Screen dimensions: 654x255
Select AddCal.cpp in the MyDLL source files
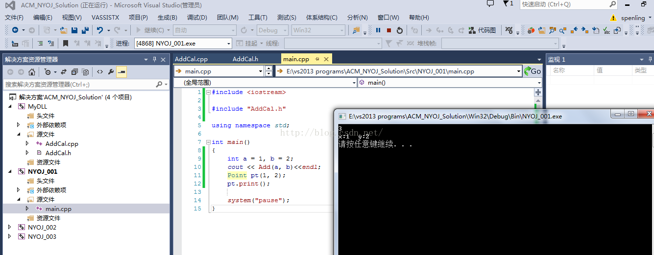point(62,143)
